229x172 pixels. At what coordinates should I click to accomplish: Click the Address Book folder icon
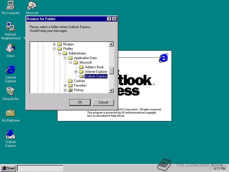tap(81, 67)
